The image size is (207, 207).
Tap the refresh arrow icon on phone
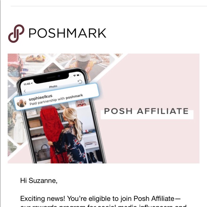point(80,82)
